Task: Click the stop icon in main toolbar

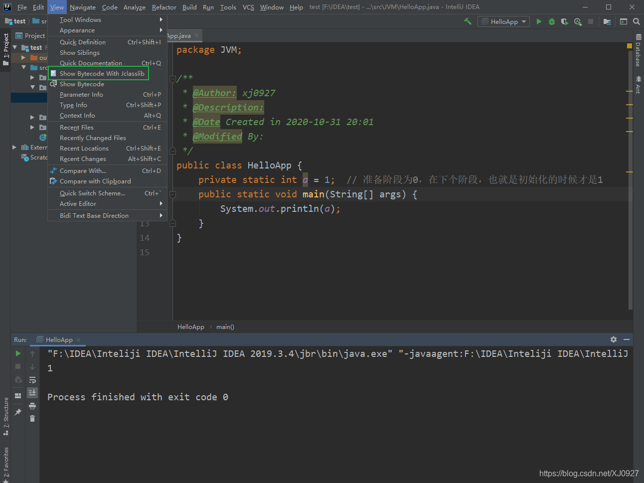Action: tap(591, 21)
